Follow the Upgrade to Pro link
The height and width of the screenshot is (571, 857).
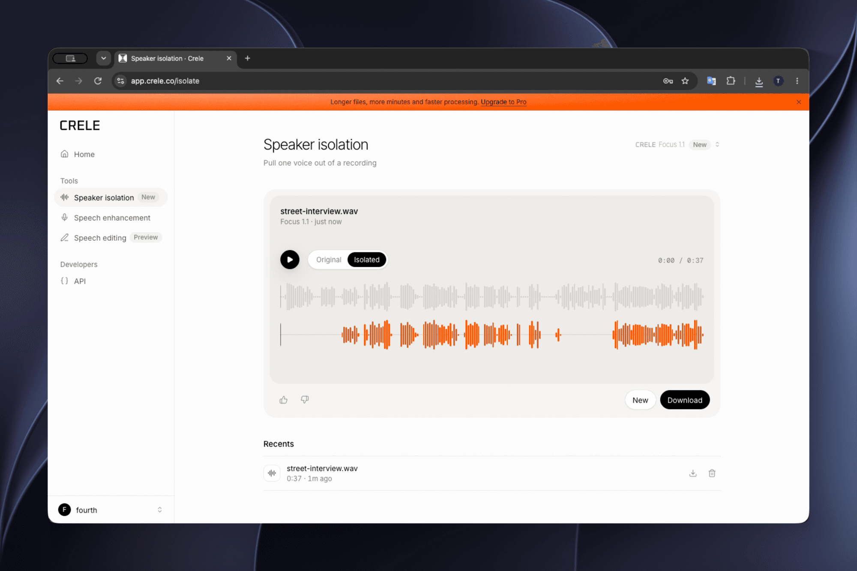(x=503, y=102)
